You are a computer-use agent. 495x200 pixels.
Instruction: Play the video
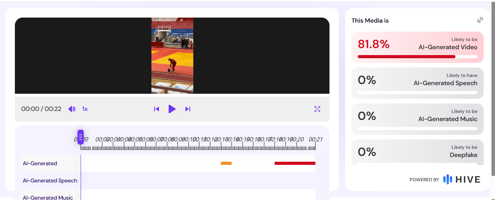click(x=172, y=109)
